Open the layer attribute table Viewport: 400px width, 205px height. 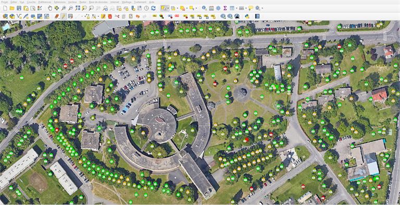232,8
